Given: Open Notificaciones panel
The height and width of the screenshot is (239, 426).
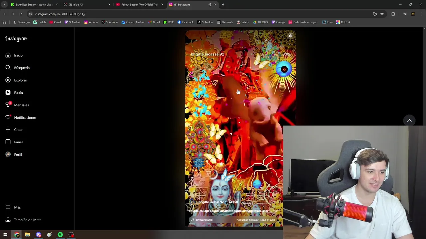Looking at the screenshot, I should coord(21,118).
